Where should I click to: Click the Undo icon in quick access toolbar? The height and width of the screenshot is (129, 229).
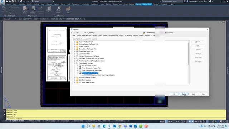24,1
